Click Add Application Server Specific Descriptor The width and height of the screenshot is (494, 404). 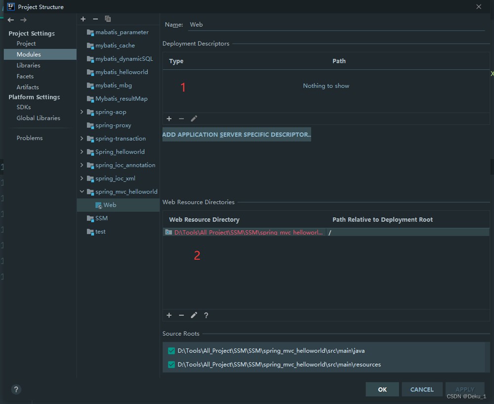pyautogui.click(x=237, y=134)
